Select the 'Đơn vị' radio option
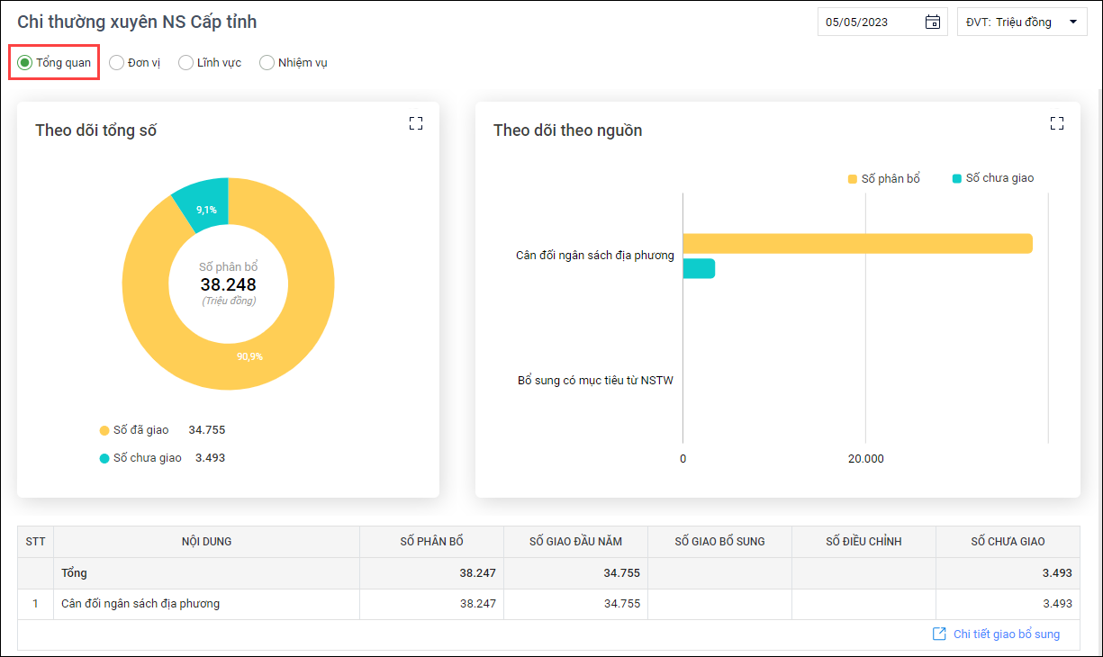This screenshot has width=1103, height=657. [x=116, y=63]
